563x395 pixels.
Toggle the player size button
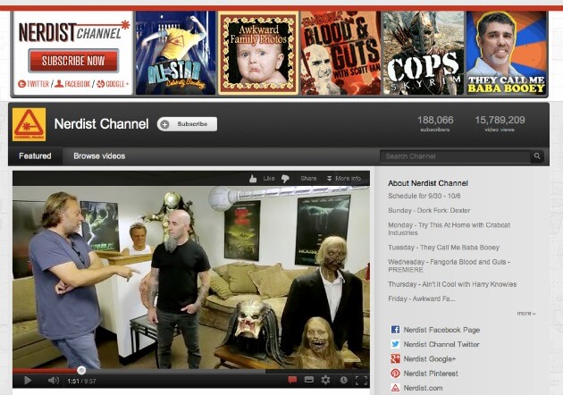pyautogui.click(x=308, y=380)
